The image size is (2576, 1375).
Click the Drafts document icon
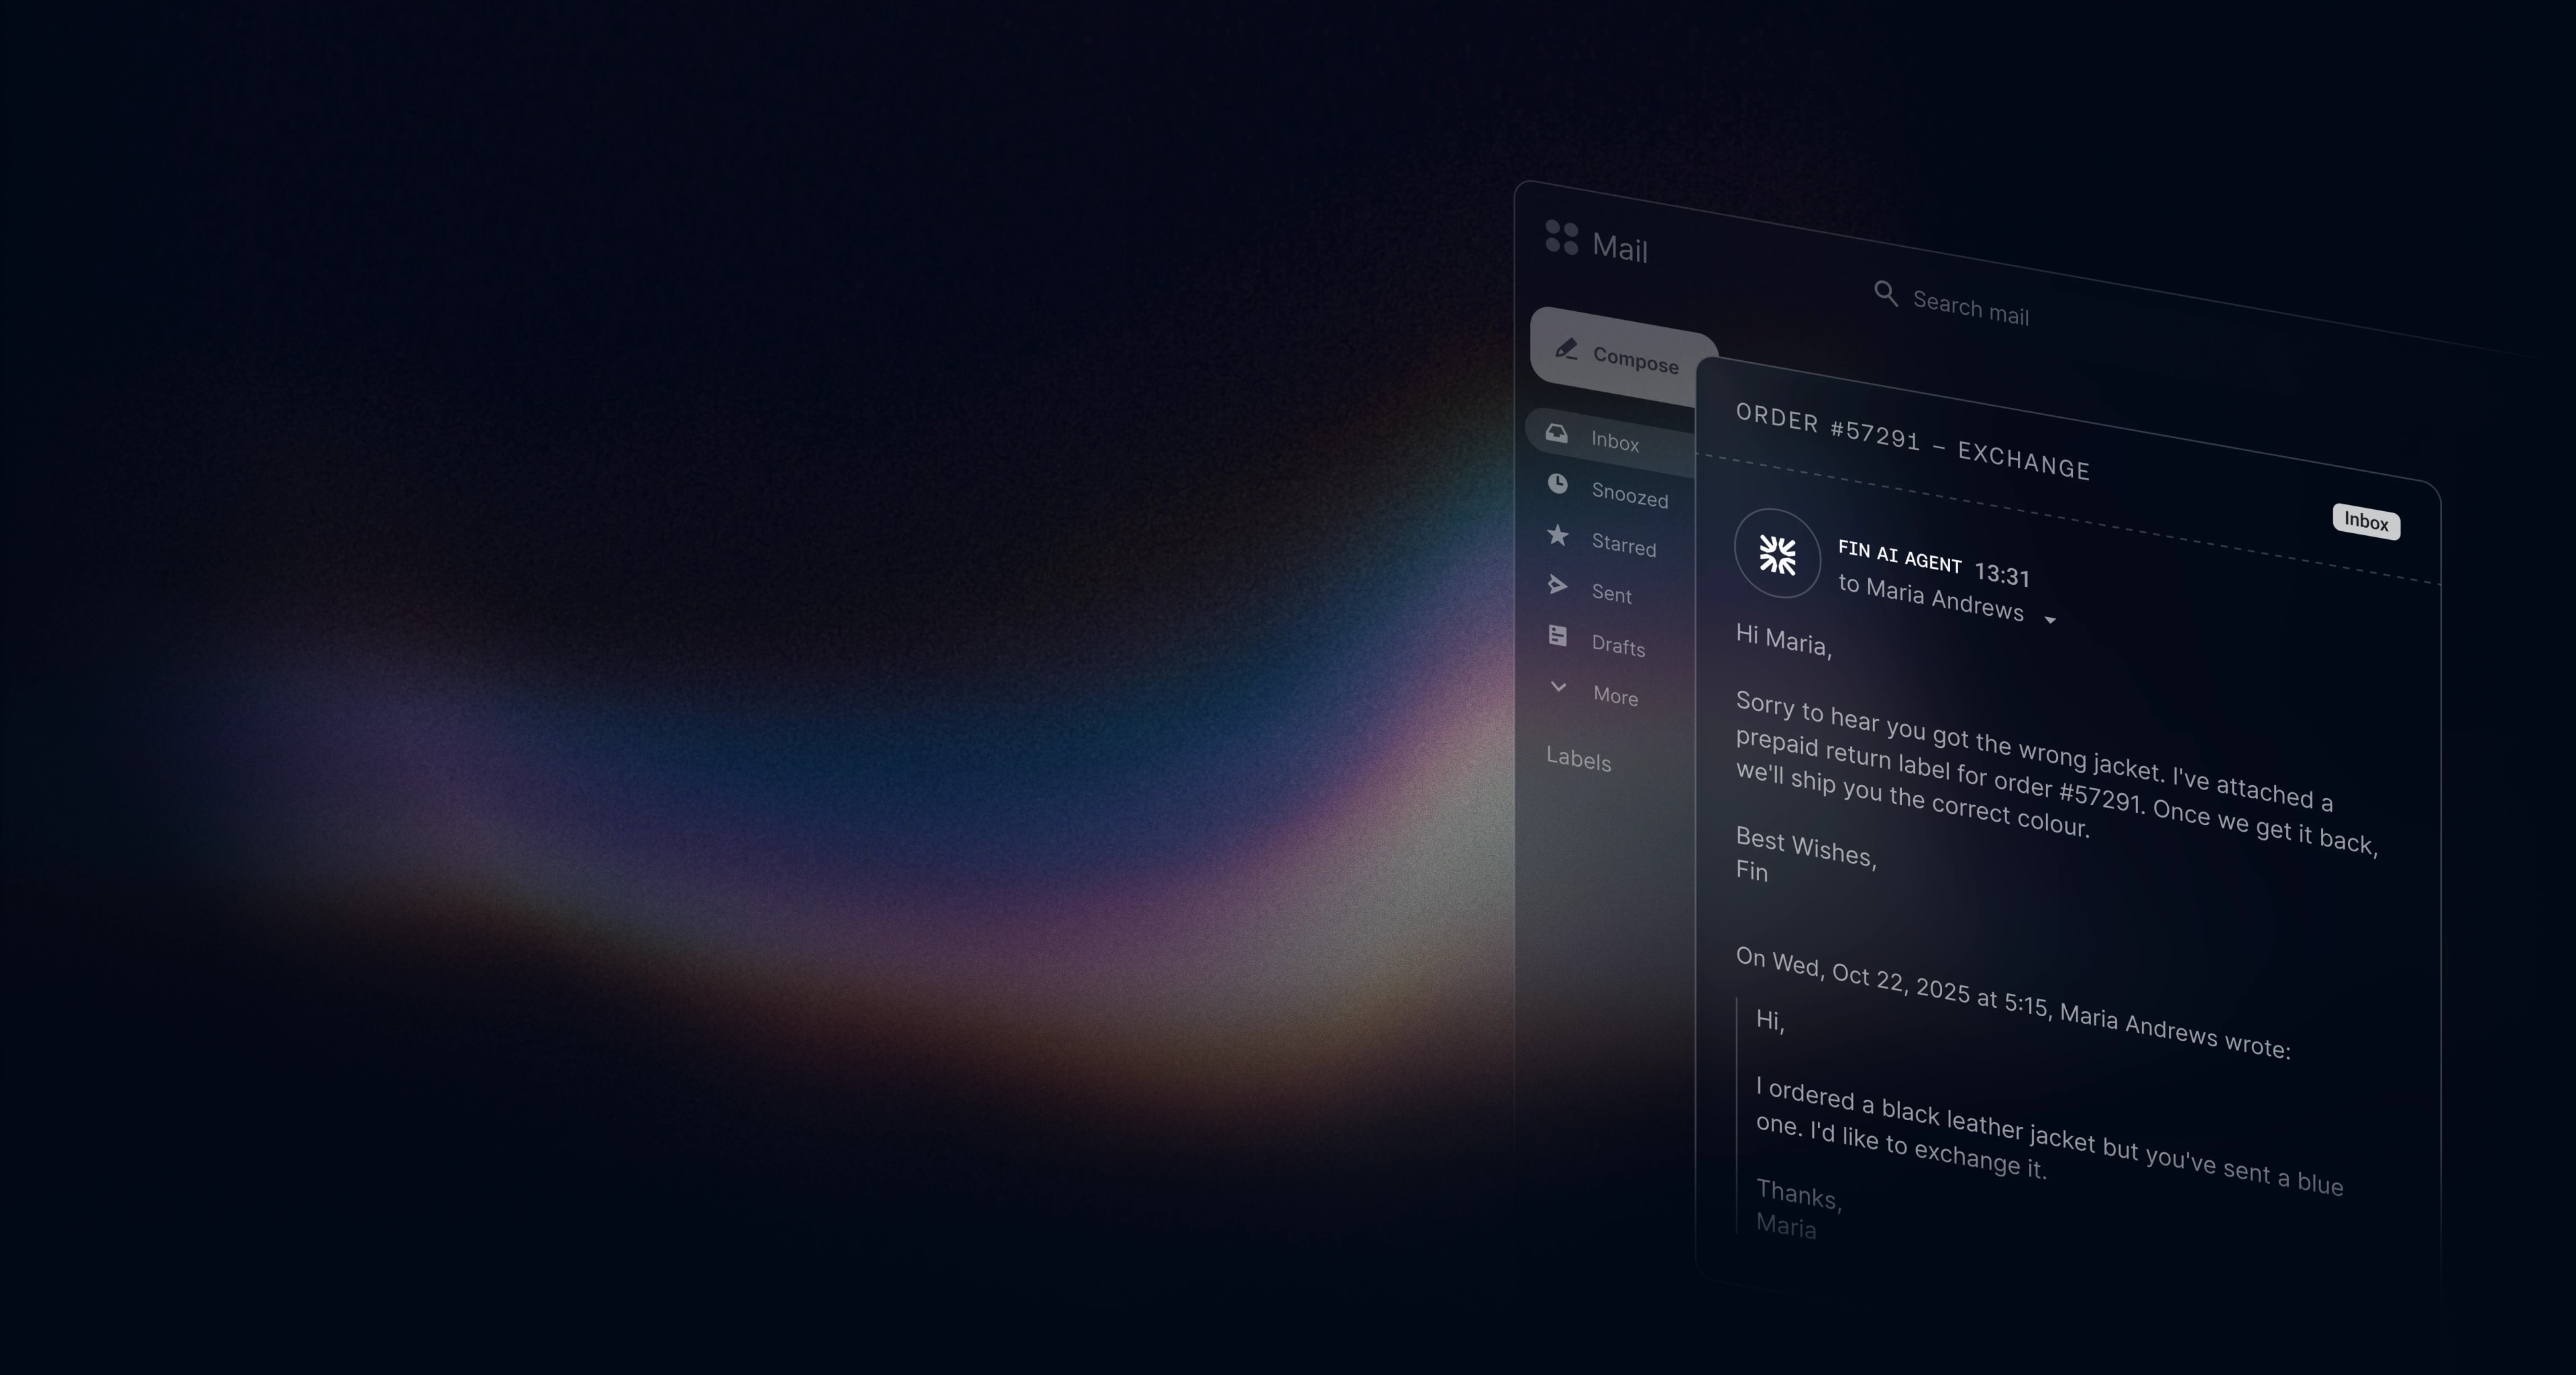pos(1558,636)
